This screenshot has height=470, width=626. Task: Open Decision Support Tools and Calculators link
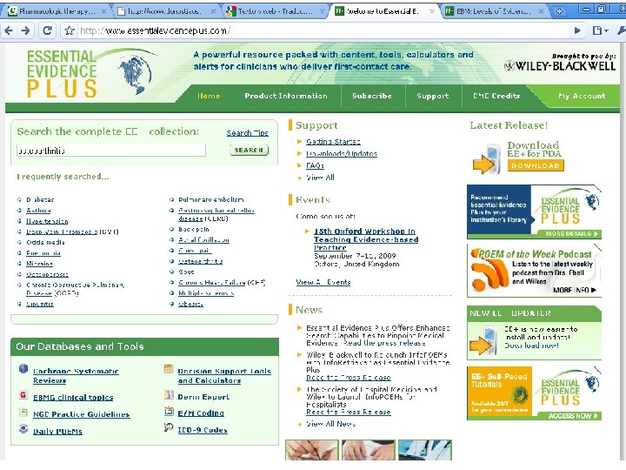click(224, 375)
